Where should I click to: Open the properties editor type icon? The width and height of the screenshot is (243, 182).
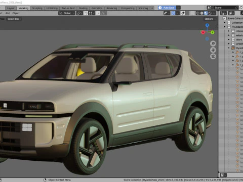(223, 175)
